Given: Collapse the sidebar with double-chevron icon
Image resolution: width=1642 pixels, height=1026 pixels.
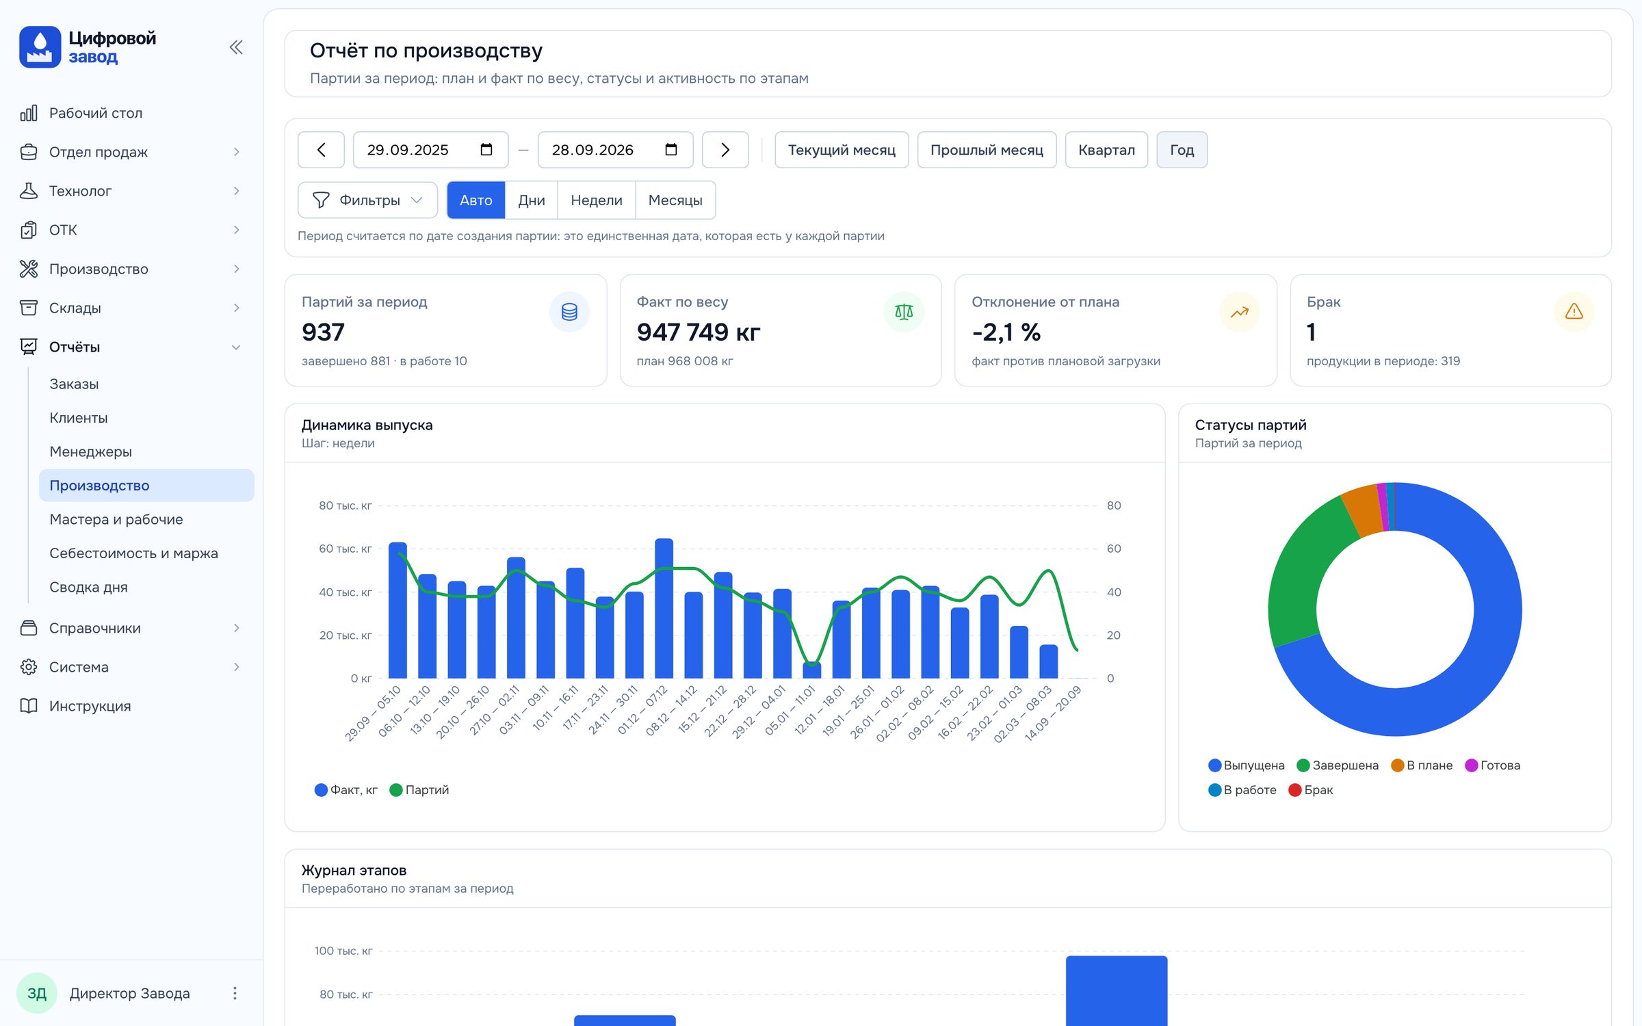Looking at the screenshot, I should coord(236,47).
